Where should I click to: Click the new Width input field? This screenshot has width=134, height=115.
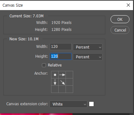point(61,47)
